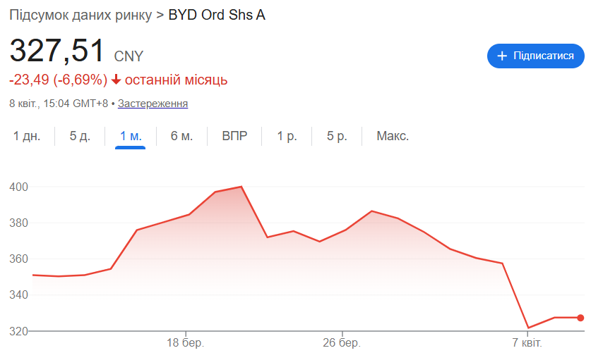603x360 pixels.
Task: Click the plus icon in the subscribe button
Action: (x=503, y=56)
